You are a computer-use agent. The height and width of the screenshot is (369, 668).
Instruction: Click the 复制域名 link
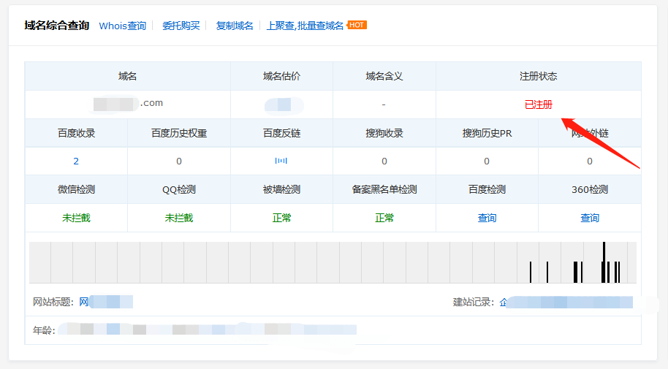(x=235, y=26)
